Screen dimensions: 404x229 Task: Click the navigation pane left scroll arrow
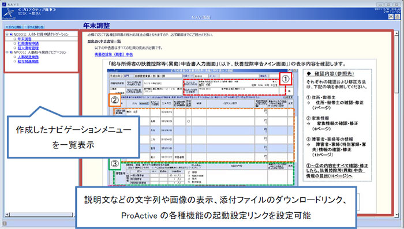click(7, 215)
